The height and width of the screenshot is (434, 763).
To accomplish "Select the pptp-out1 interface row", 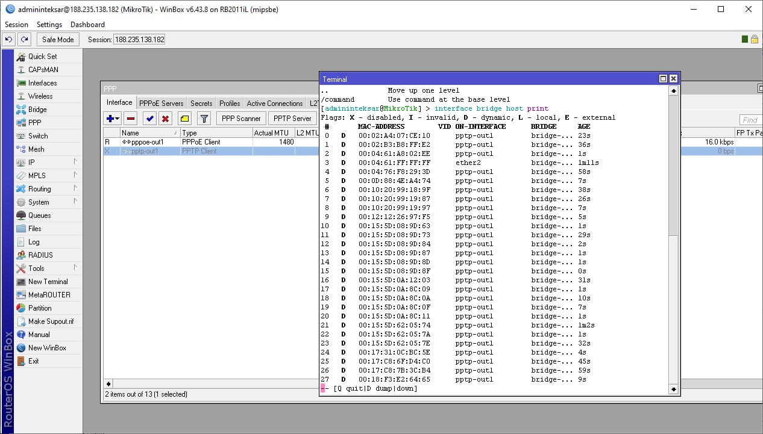I will click(211, 151).
